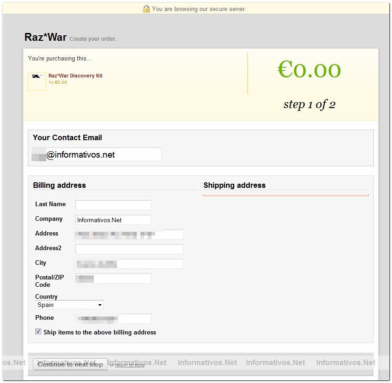
Task: Focus the Last Name text field
Action: click(113, 205)
